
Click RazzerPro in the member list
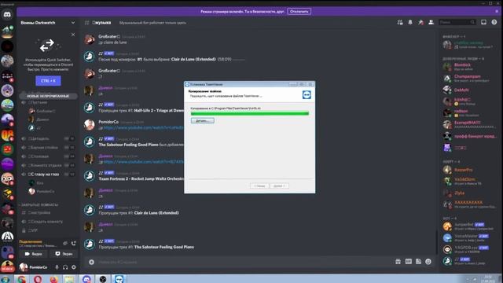[x=463, y=170]
